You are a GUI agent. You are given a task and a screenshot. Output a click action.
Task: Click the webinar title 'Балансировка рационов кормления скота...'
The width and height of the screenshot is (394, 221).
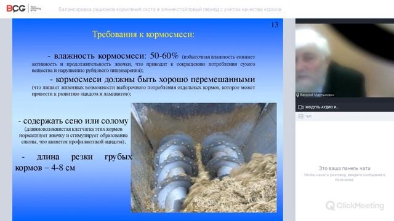[170, 9]
